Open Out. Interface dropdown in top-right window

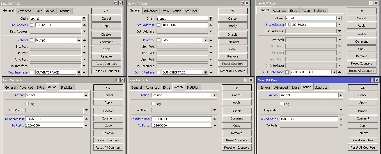334,72
